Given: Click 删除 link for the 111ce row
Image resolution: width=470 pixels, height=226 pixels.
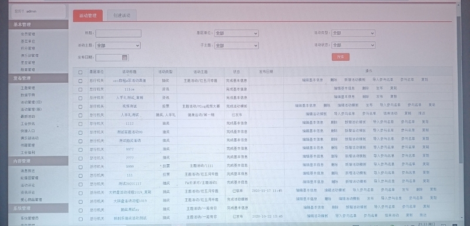Looking at the screenshot, I should click(365, 88).
